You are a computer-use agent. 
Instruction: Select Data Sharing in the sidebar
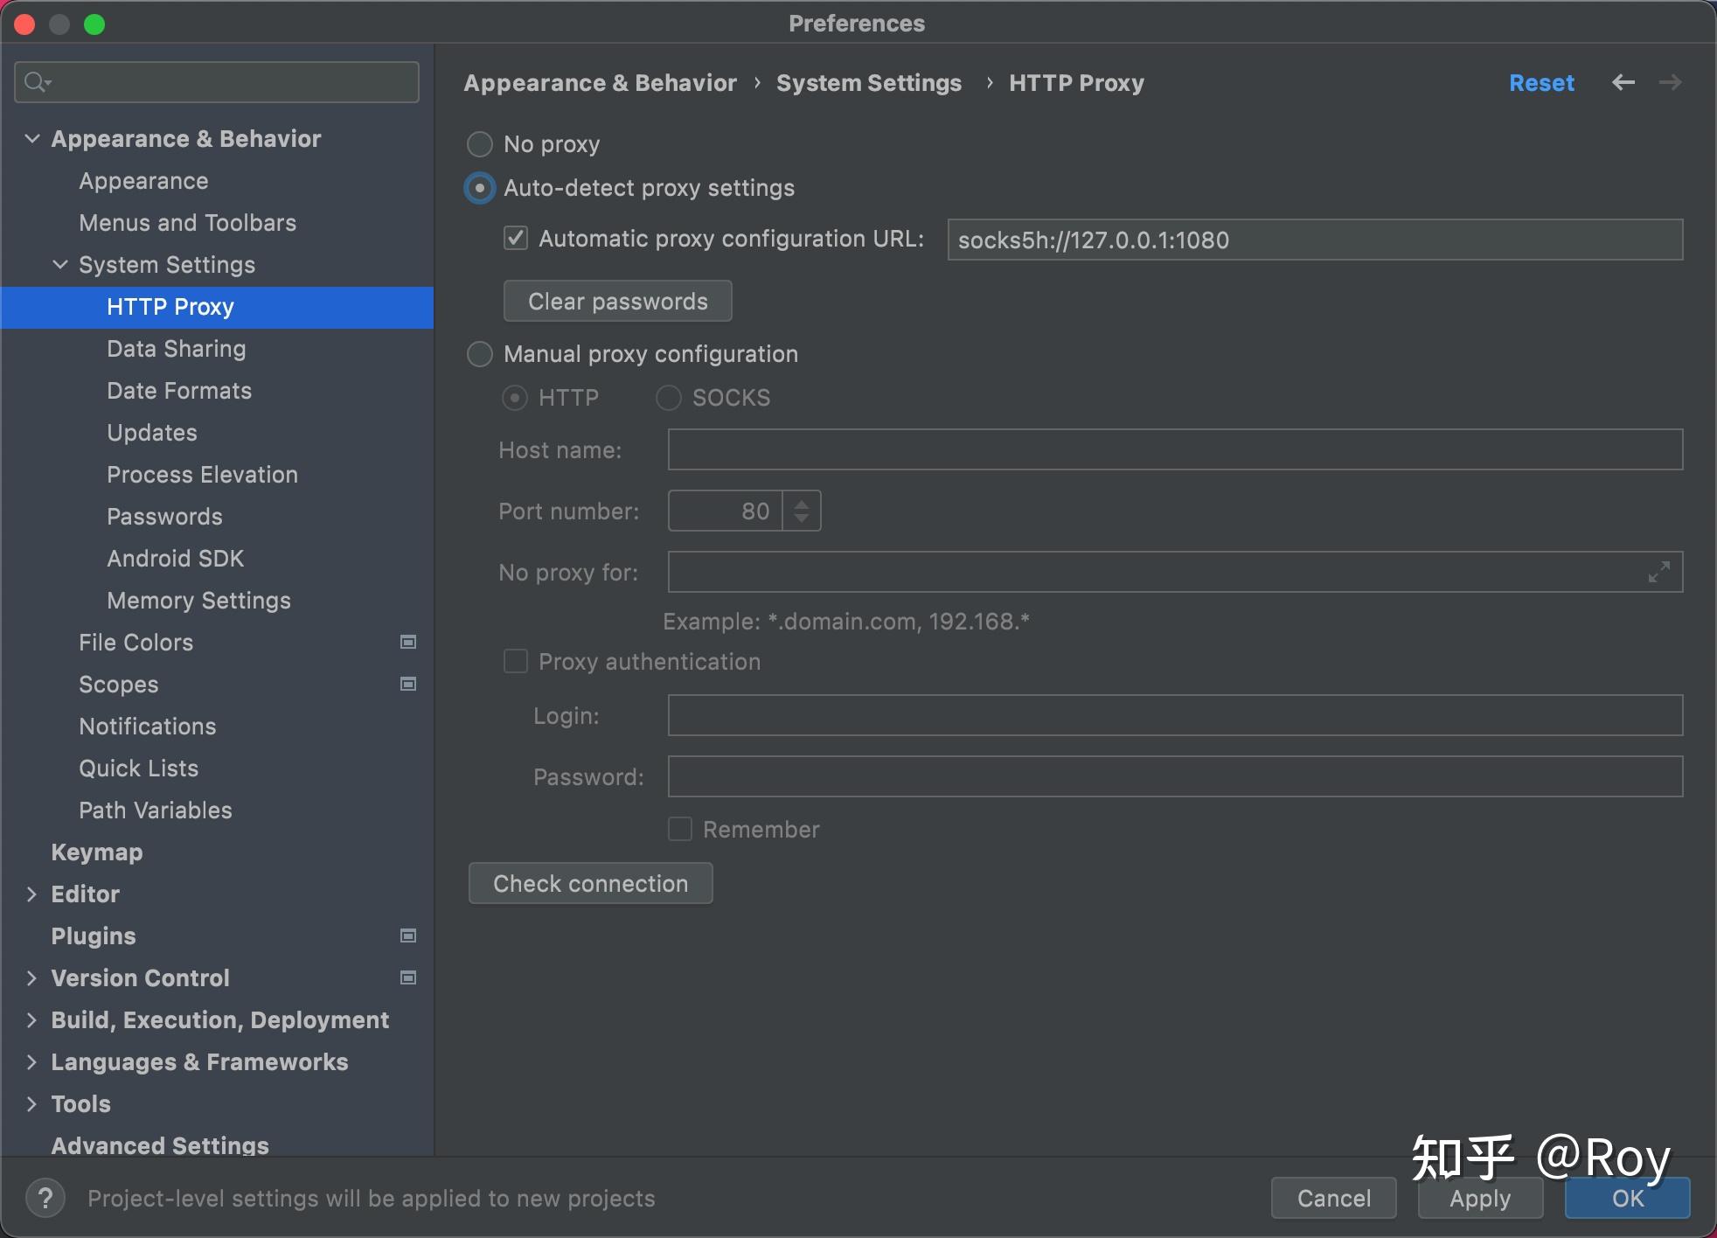pos(176,348)
